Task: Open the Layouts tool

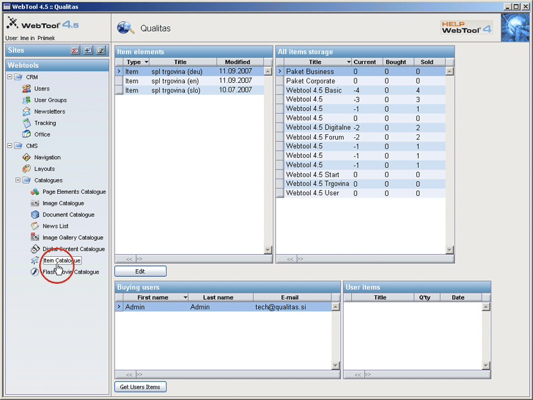Action: click(44, 169)
